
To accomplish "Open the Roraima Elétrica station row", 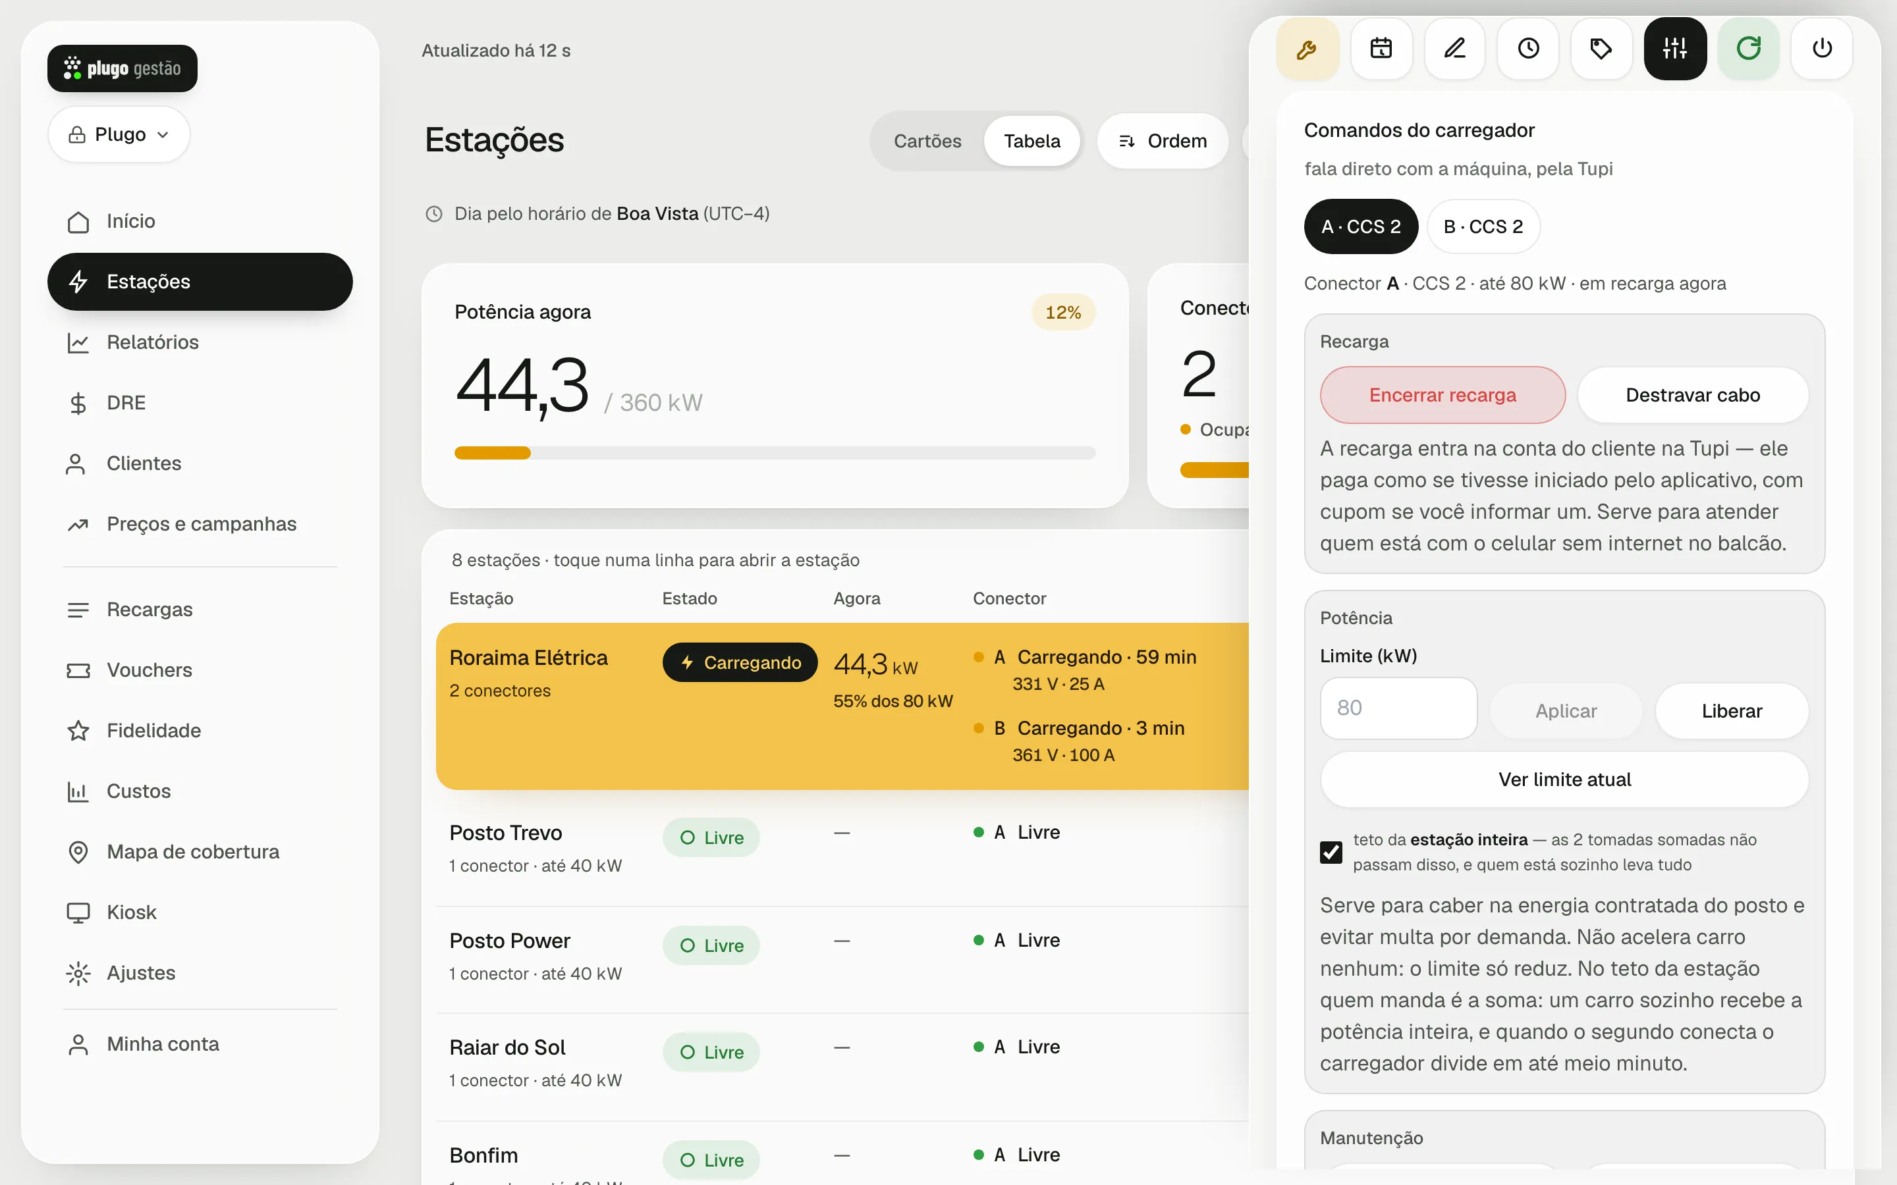I will [x=842, y=706].
